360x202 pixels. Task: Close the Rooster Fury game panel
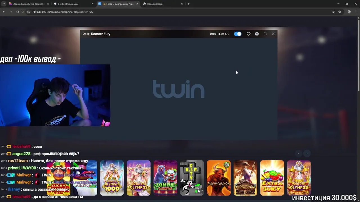click(273, 34)
